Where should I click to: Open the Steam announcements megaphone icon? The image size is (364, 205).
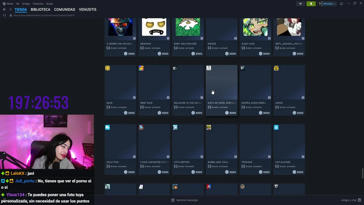pyautogui.click(x=300, y=4)
